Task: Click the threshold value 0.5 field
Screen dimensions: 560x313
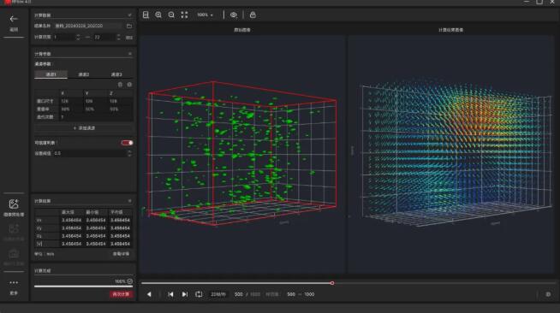Action: click(90, 153)
